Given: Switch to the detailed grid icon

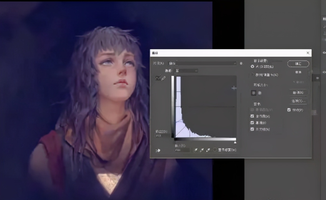Looking at the screenshot, I should pos(260,93).
